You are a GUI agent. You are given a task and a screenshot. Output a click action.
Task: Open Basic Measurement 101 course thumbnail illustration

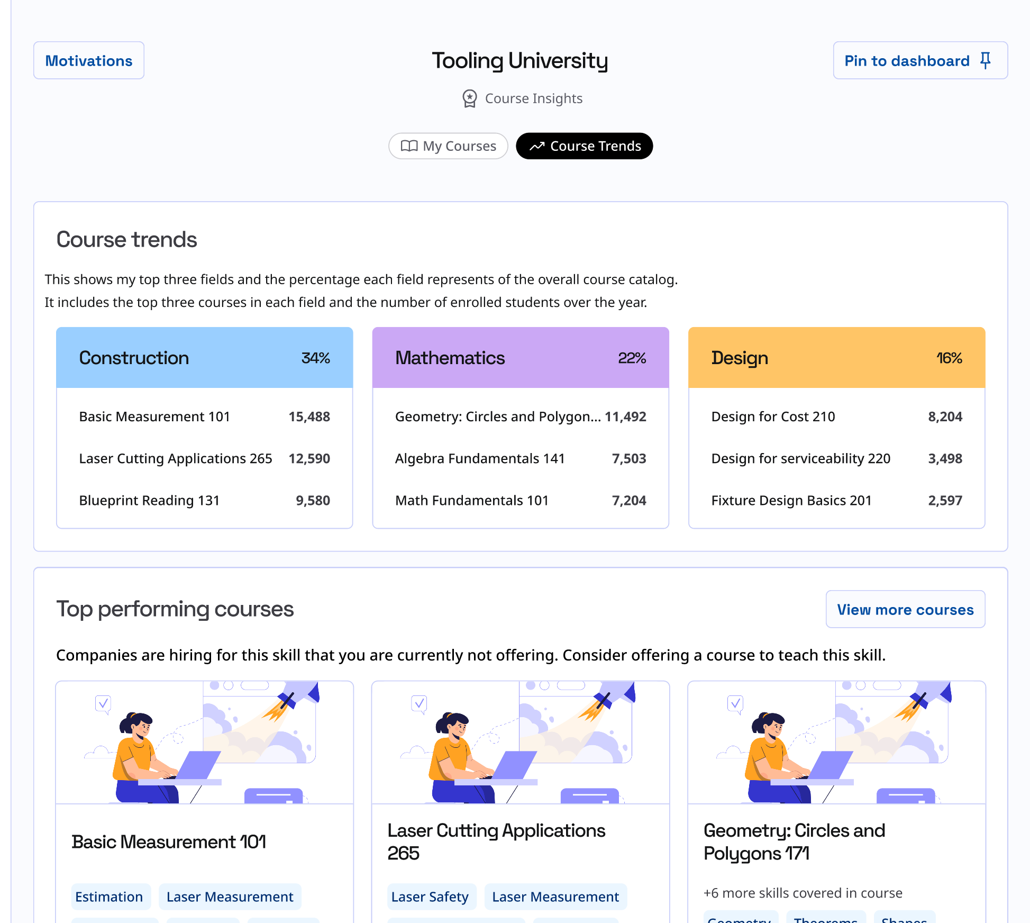[x=204, y=742]
